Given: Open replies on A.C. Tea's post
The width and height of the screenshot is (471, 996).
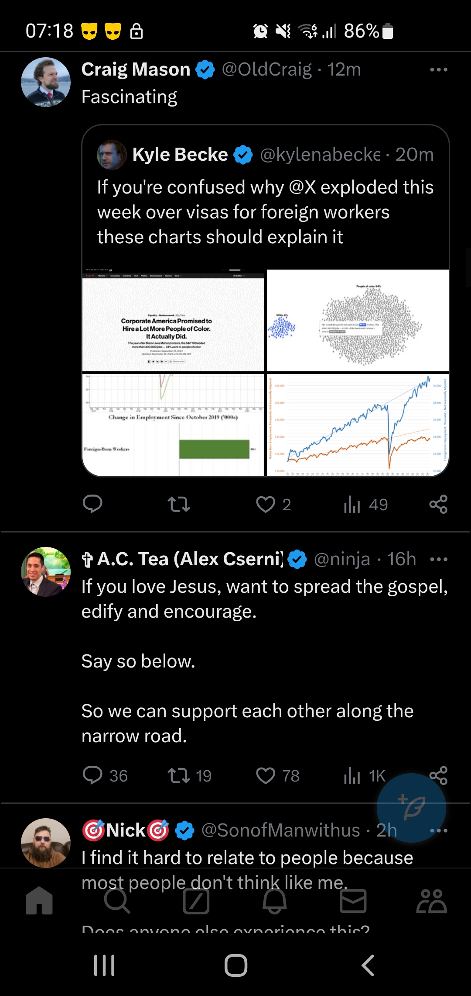Looking at the screenshot, I should point(105,776).
